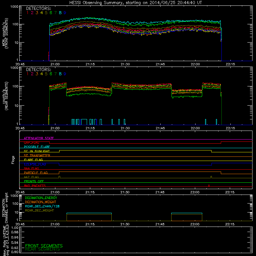Select the SC_IN_SUNLIGHT label
Viewport: 256px width, 256px height.
click(37, 151)
